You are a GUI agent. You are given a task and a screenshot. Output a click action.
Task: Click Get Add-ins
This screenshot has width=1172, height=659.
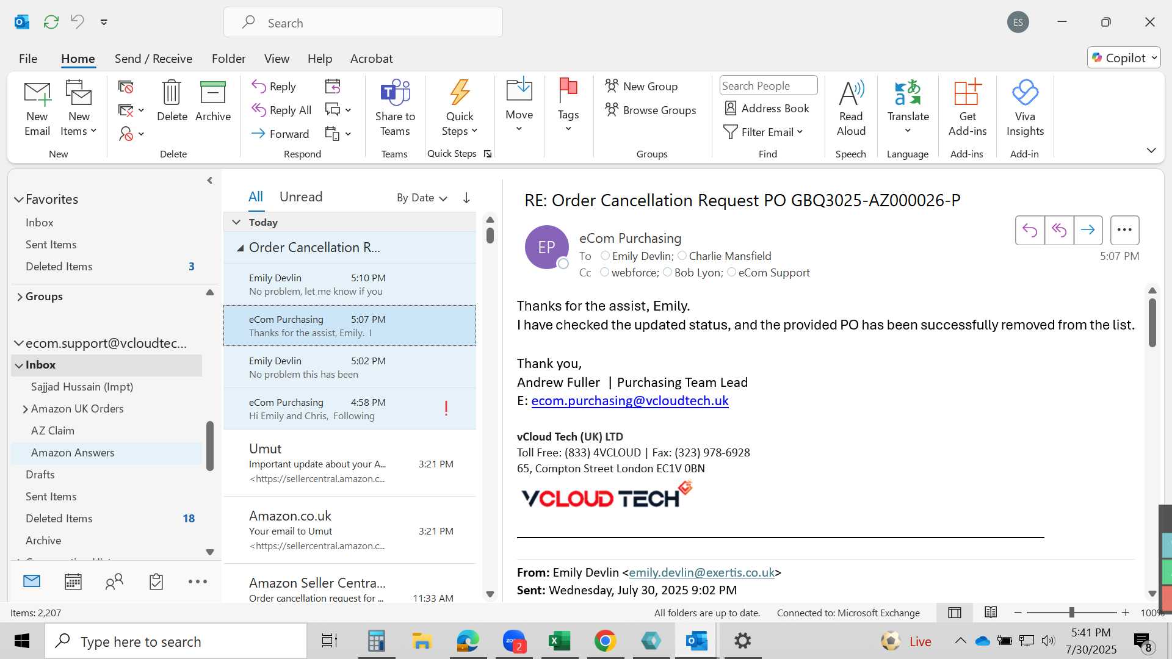967,109
